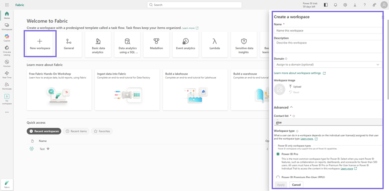Cancel the workspace creation
Screen dimensions: 389x191
tap(296, 184)
